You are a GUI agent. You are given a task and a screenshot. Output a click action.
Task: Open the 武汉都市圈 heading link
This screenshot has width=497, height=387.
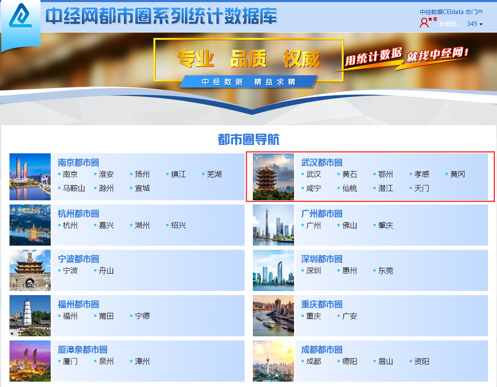click(x=322, y=162)
